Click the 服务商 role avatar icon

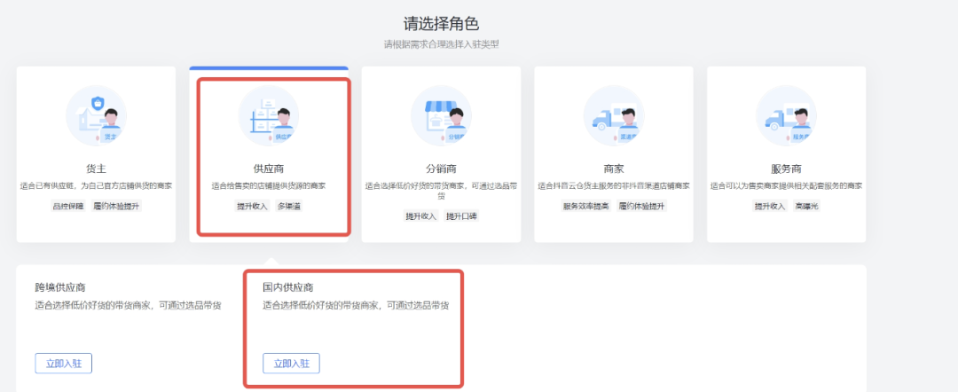[786, 116]
